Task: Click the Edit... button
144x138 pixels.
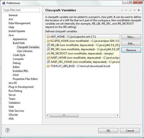Action: click(131, 44)
